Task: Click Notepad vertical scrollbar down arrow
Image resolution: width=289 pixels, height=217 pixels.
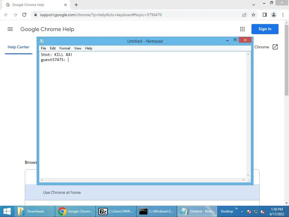Action: click(x=248, y=175)
